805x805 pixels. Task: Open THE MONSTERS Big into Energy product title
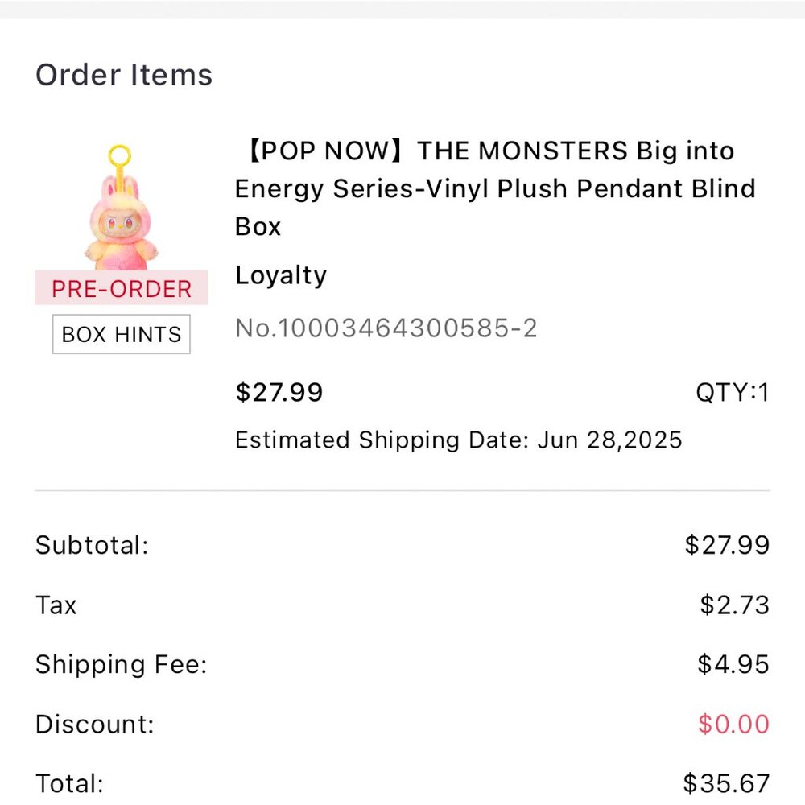pos(495,188)
